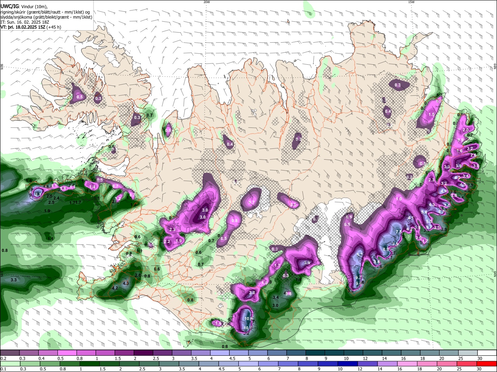Click the 0.2 label in upper legend row
The height and width of the screenshot is (372, 497).
3,358
